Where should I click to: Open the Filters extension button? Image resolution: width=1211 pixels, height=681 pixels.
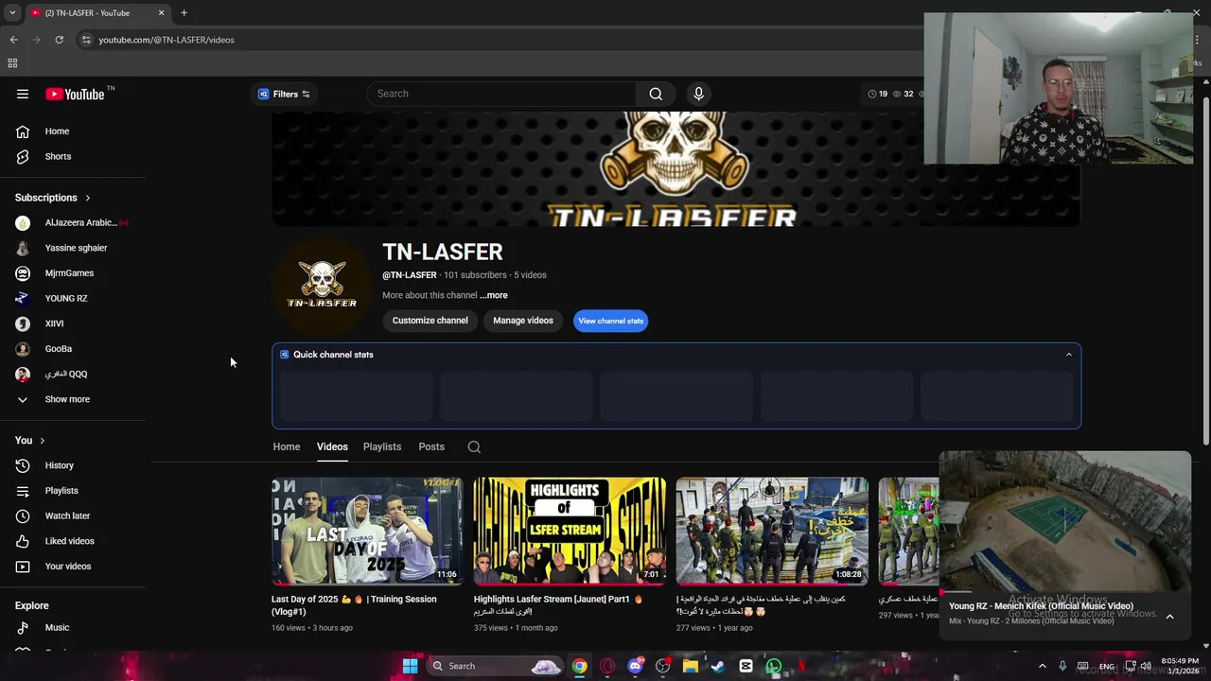pos(284,94)
